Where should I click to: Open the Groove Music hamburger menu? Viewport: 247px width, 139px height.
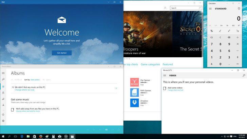coord(3,73)
